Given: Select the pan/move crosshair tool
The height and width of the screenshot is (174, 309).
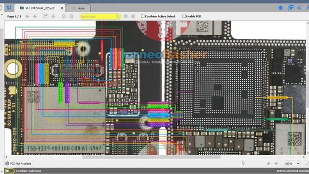Looking at the screenshot, I should [53, 16].
